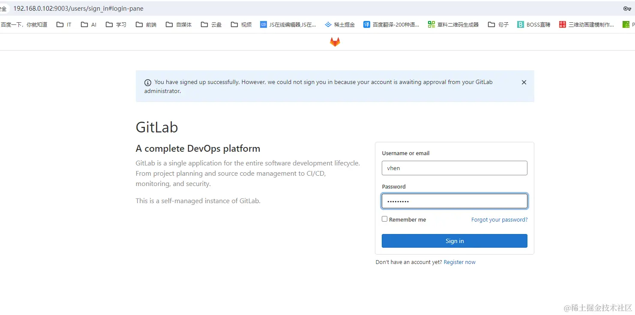Viewport: 635px width, 315px height.
Task: Click the Username or email label
Action: click(x=405, y=153)
